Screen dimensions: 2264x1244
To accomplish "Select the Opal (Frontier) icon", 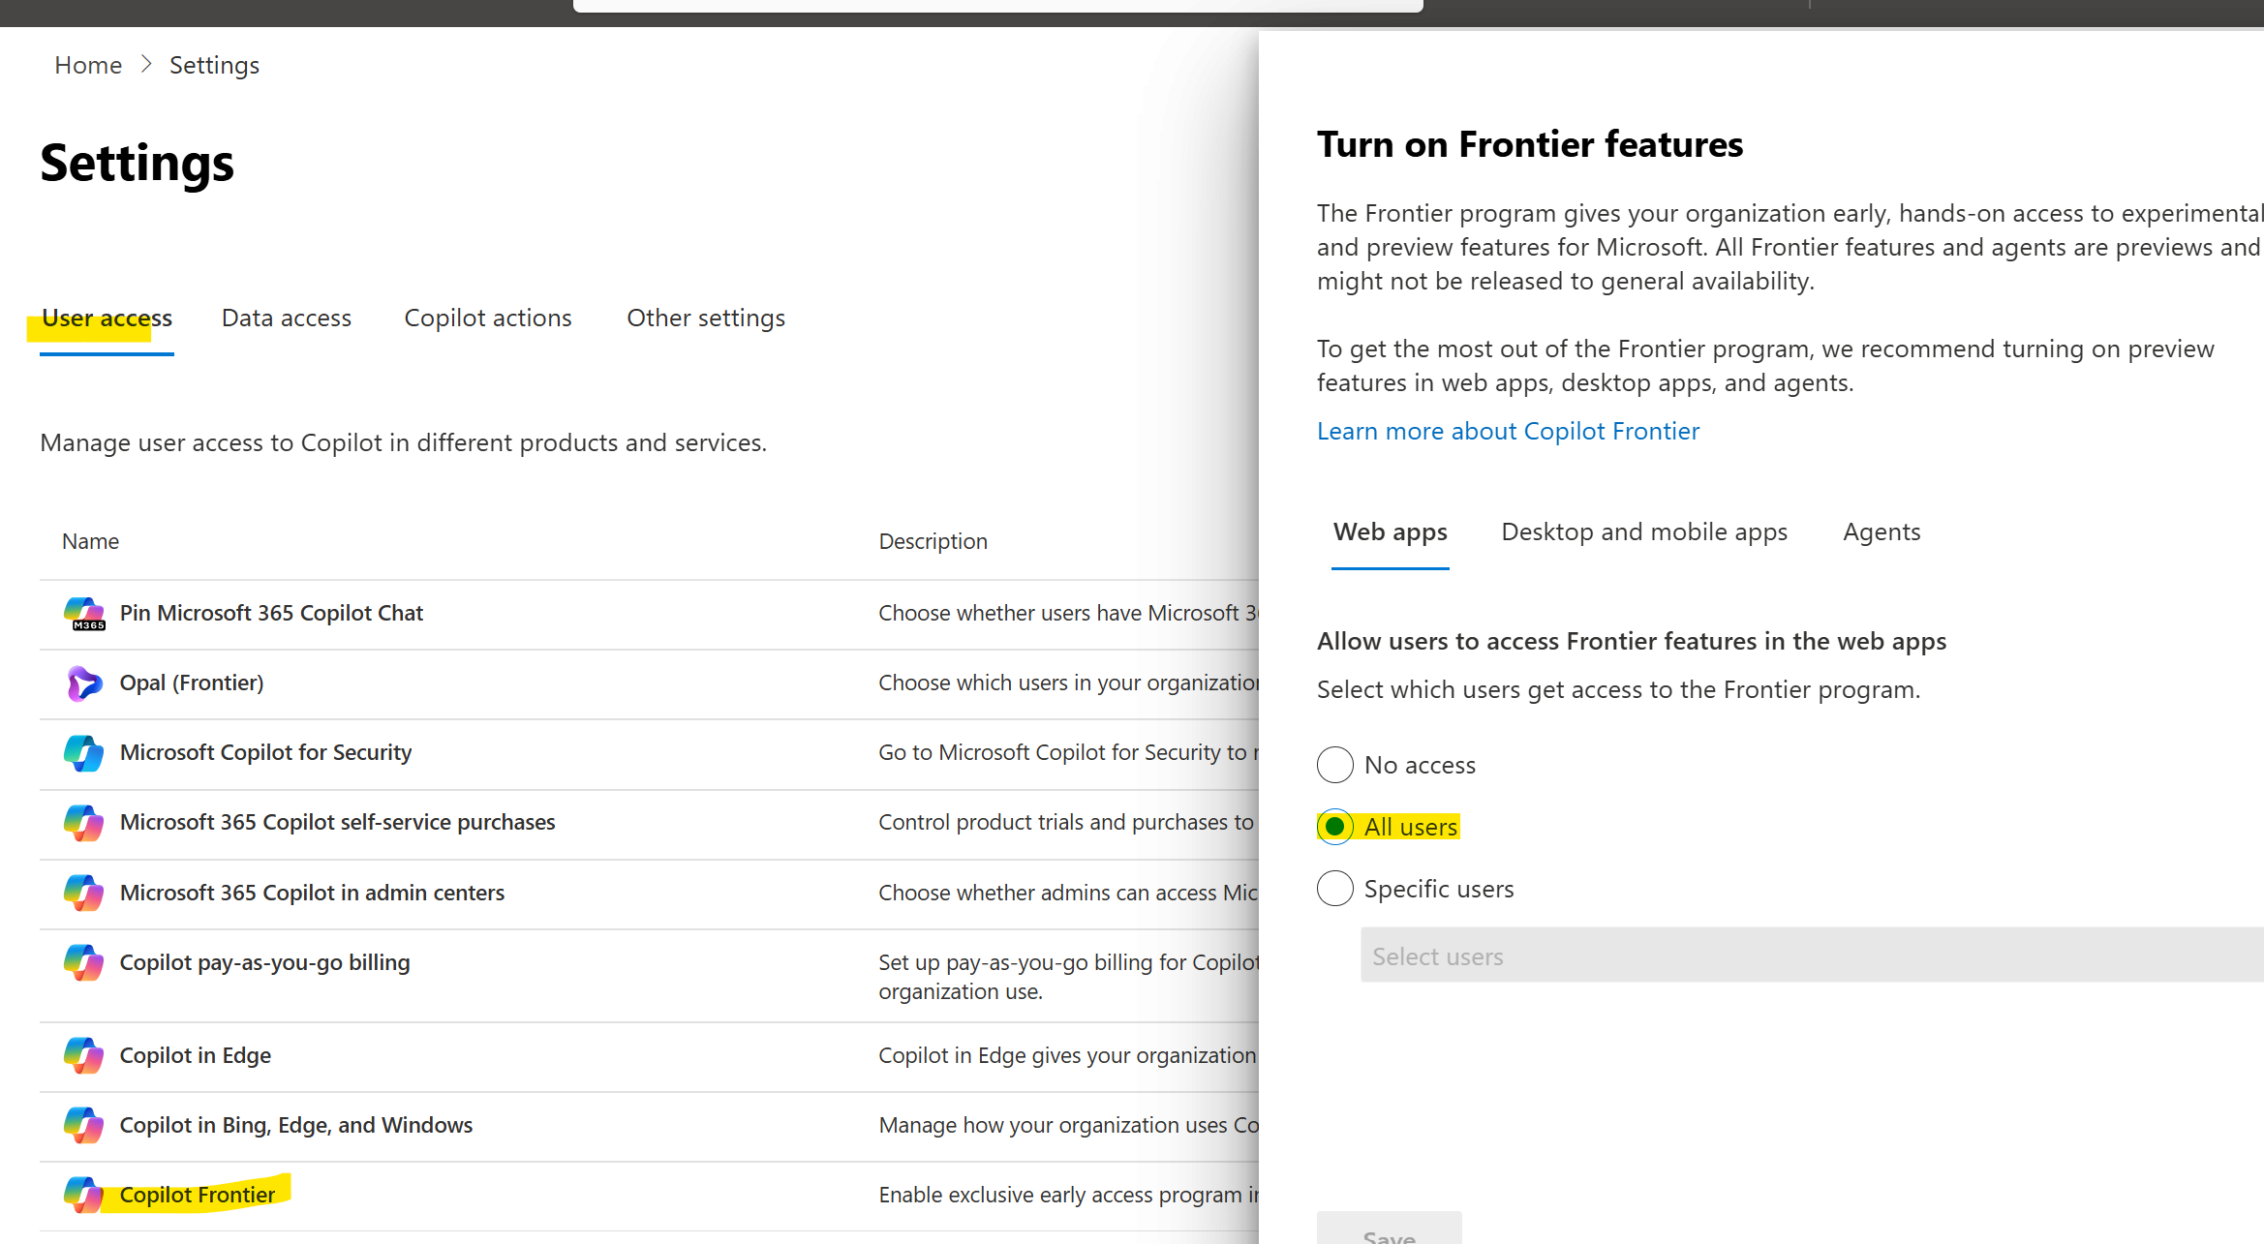I will point(84,683).
